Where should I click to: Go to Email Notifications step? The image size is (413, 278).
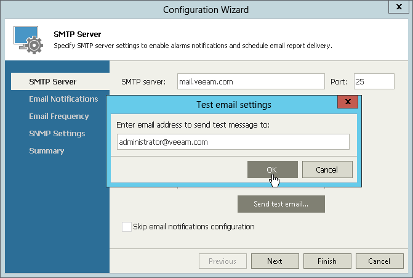(63, 99)
